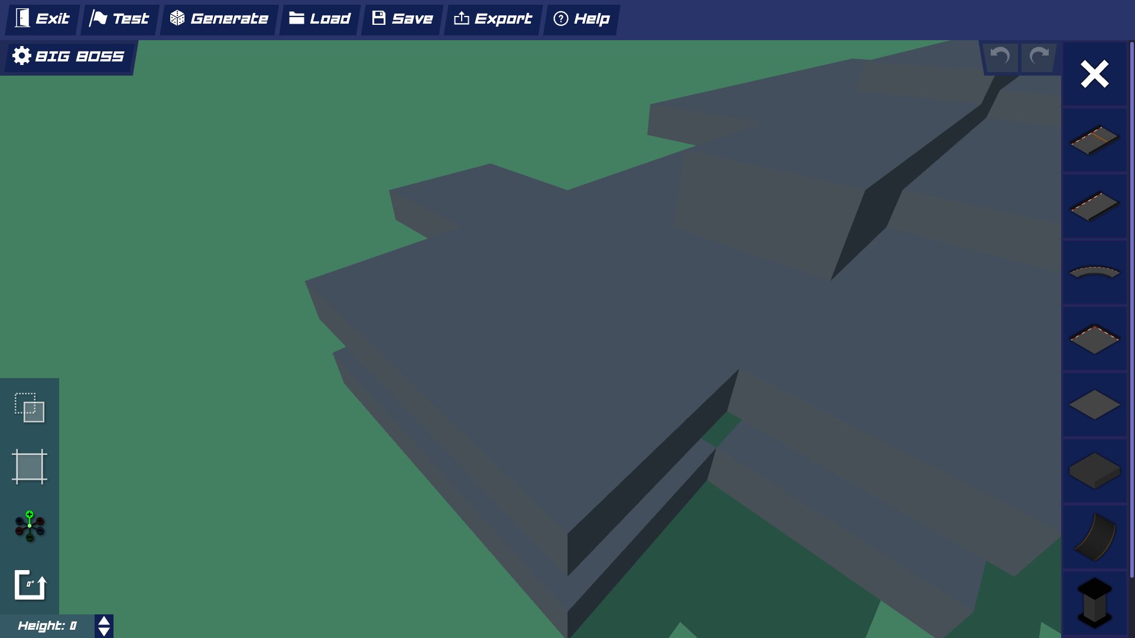
Task: Toggle grid snapping square icon
Action: (30, 467)
